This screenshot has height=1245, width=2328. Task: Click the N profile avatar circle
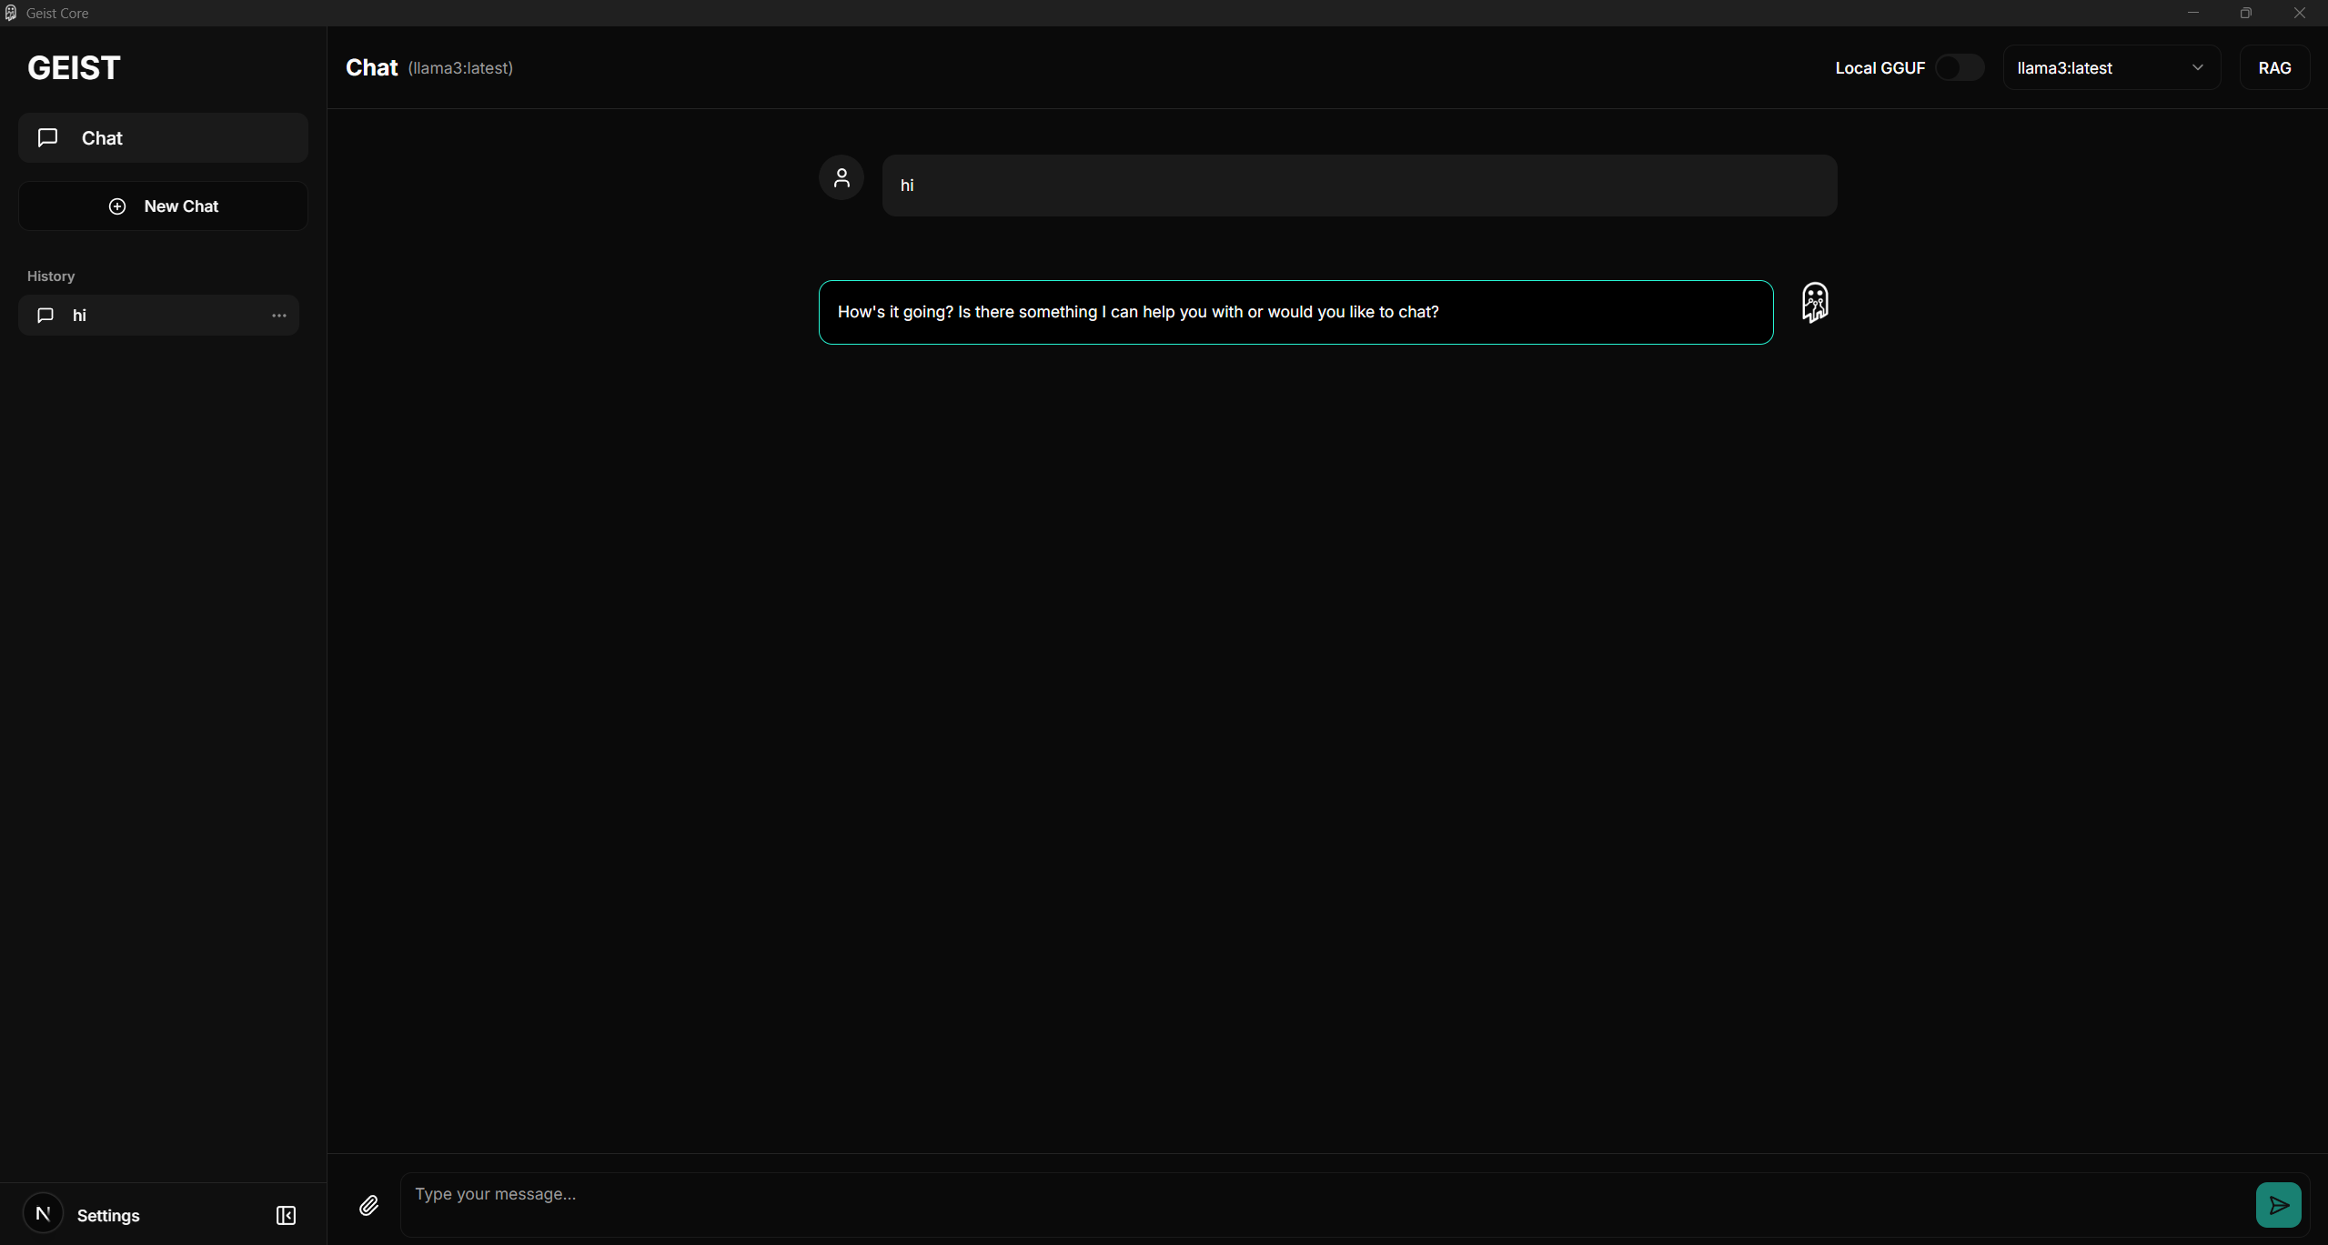click(43, 1213)
